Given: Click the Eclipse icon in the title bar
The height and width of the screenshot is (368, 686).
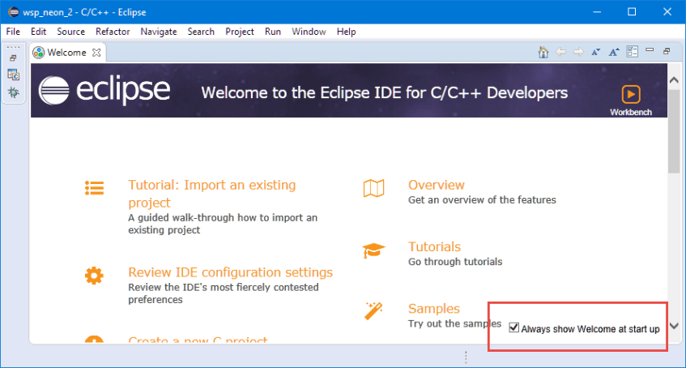Looking at the screenshot, I should (13, 12).
